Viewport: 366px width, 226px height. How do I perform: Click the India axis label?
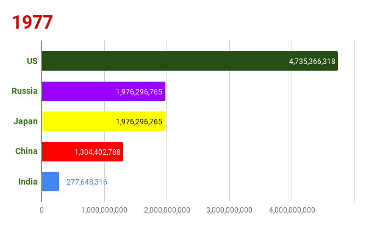pyautogui.click(x=28, y=182)
